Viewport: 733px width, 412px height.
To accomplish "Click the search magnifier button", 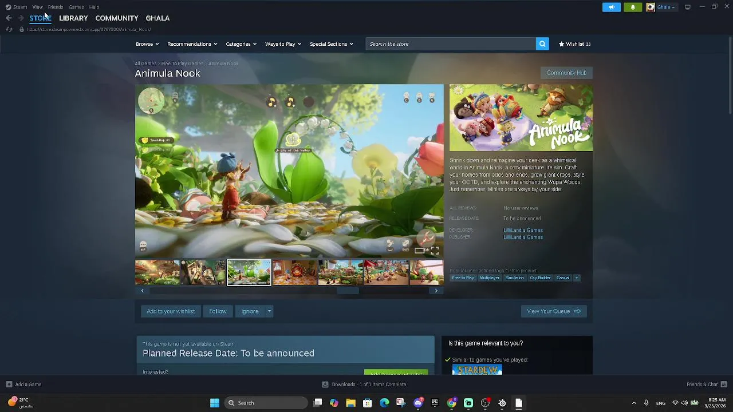I will (542, 44).
